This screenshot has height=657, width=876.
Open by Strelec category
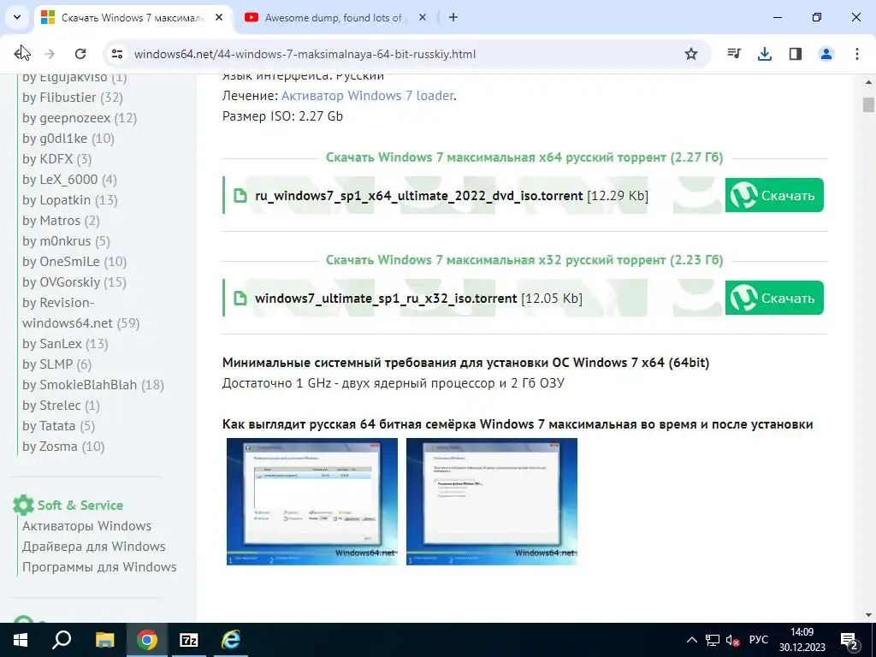point(51,405)
